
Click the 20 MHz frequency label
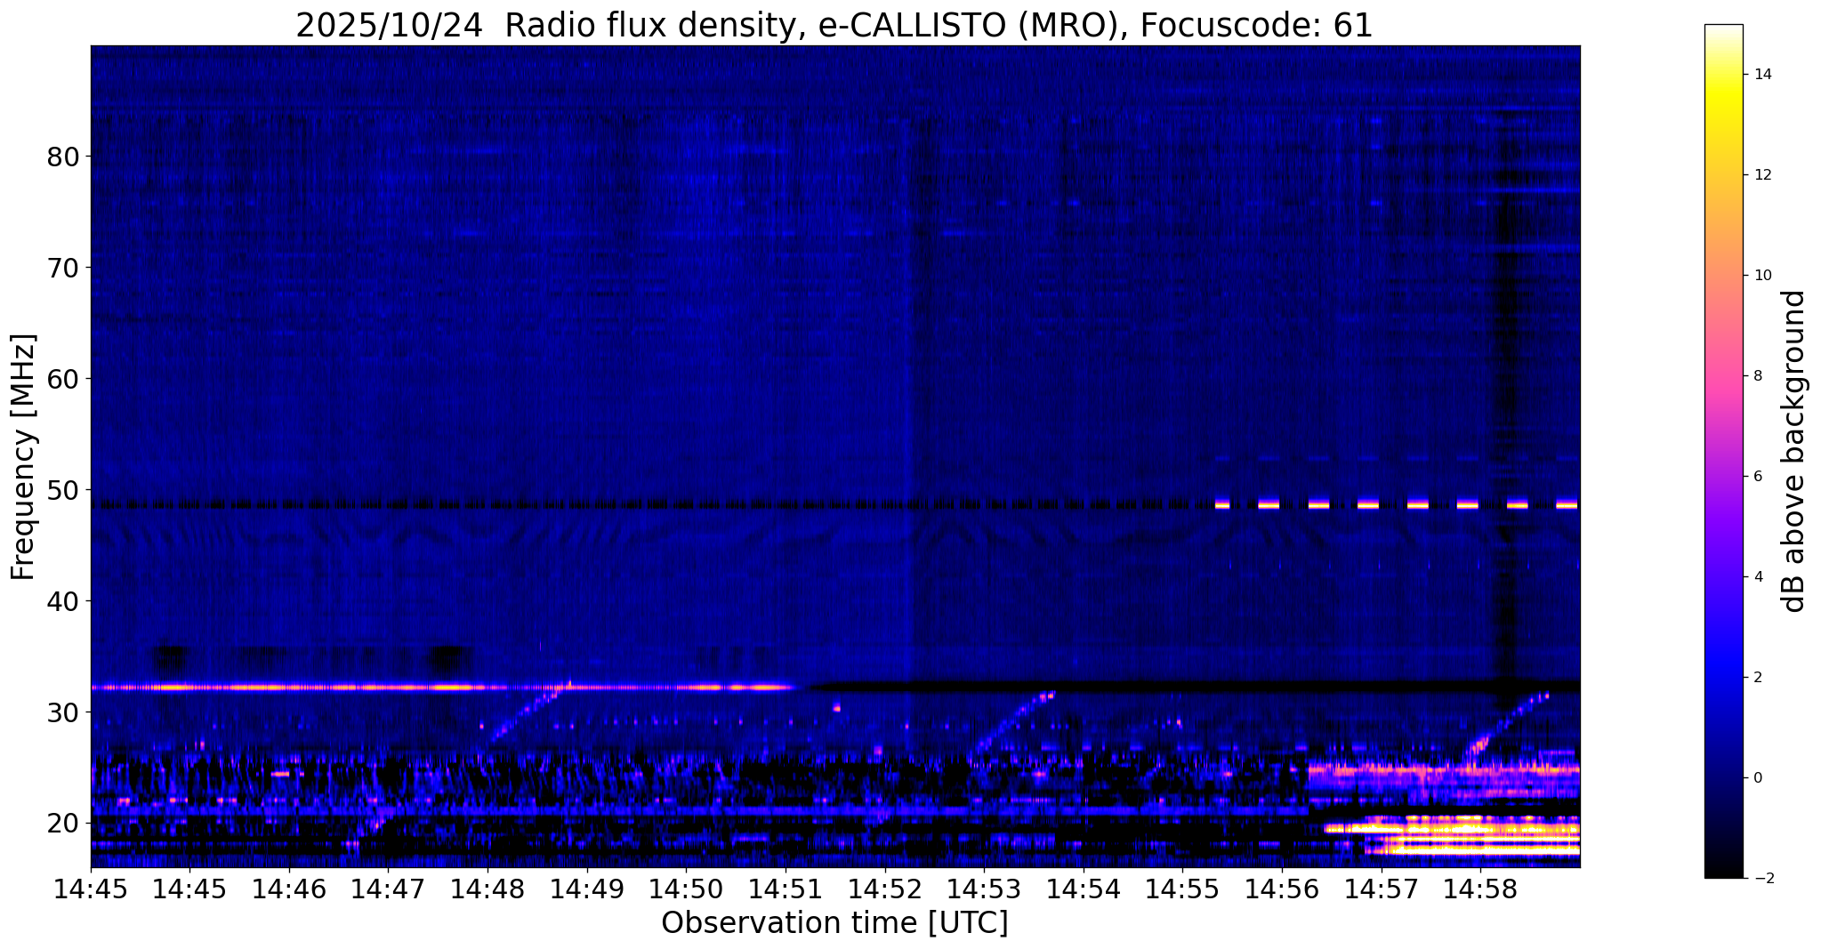point(63,824)
